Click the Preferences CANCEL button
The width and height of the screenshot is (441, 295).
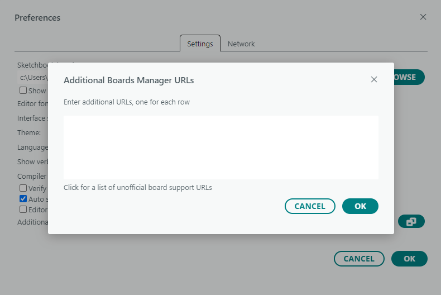tap(359, 259)
